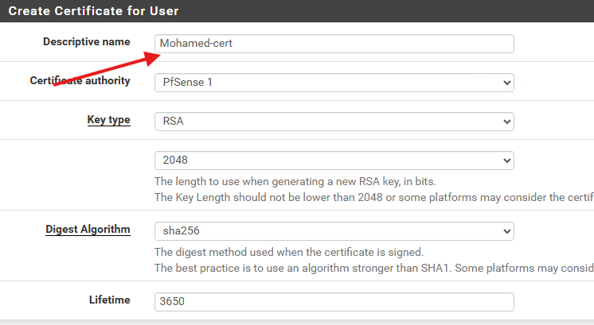This screenshot has height=325, width=594.
Task: Click the underlined Digest Algorithm label
Action: [88, 230]
